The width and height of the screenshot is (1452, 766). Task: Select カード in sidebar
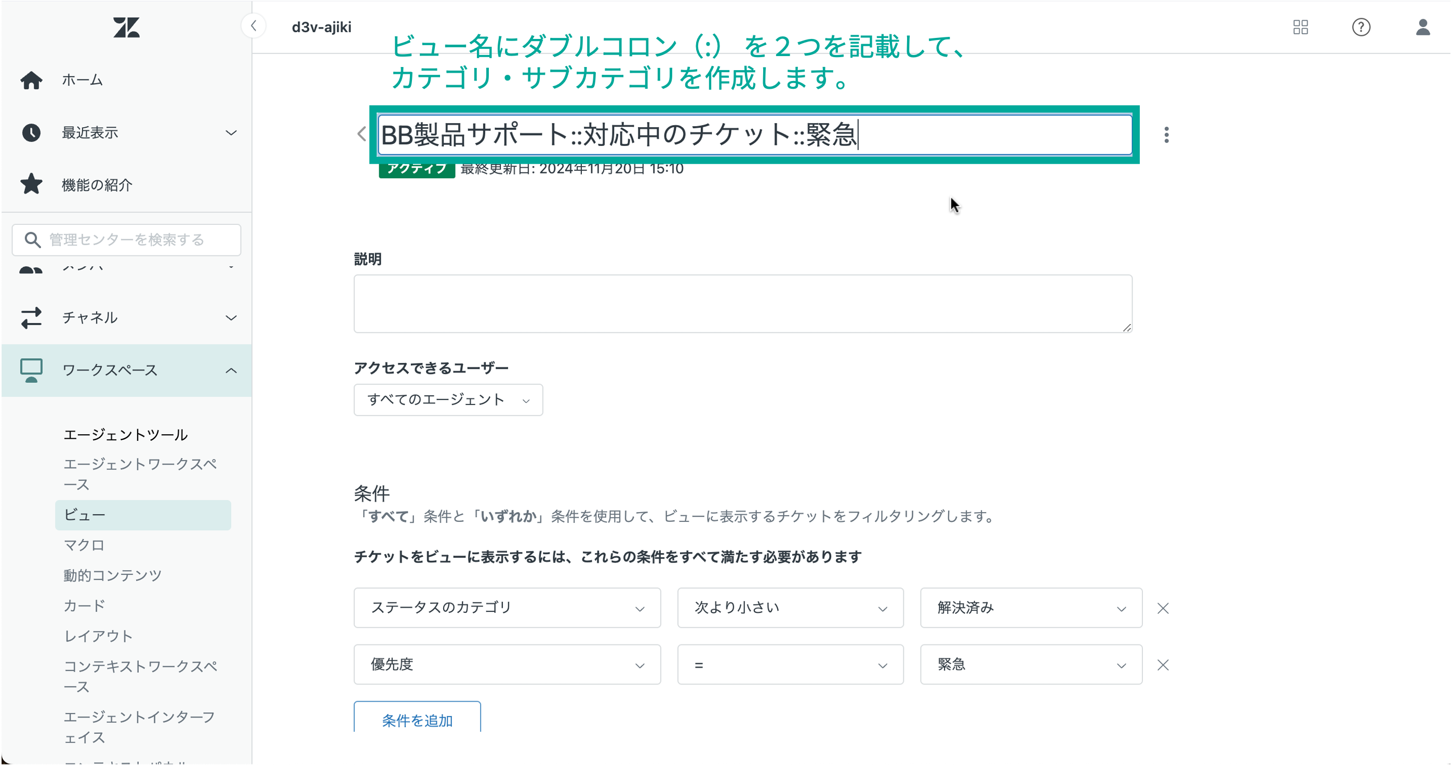[x=84, y=606]
